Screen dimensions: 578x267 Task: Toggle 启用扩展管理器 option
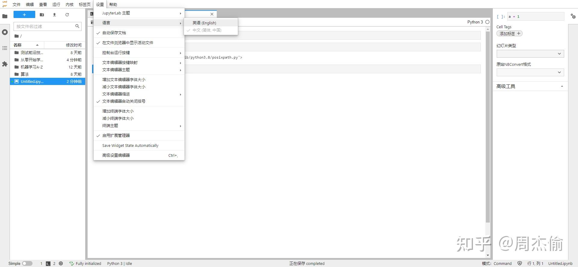tap(139, 135)
